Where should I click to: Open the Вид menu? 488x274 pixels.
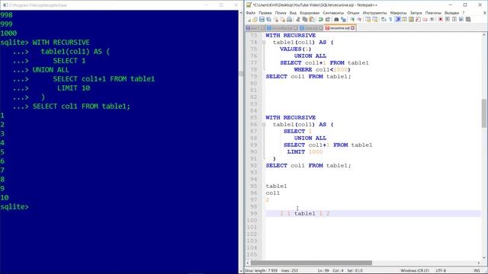(x=293, y=13)
